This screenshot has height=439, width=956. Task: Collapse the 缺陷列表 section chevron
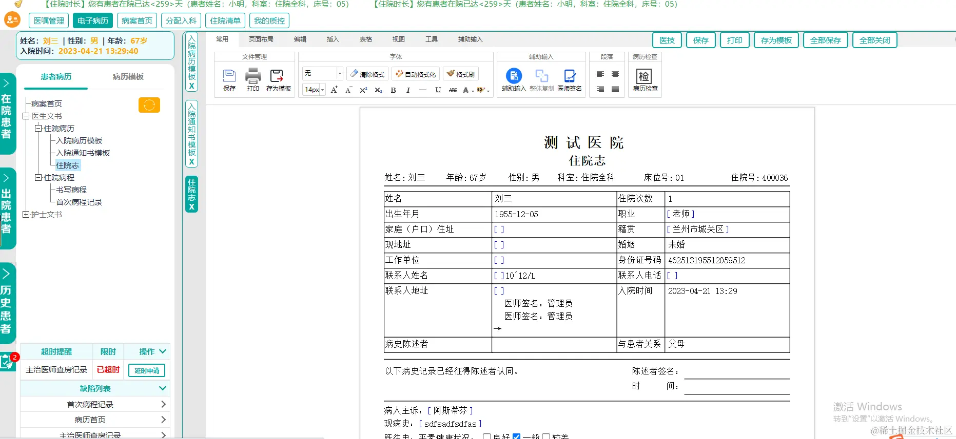[x=163, y=388]
